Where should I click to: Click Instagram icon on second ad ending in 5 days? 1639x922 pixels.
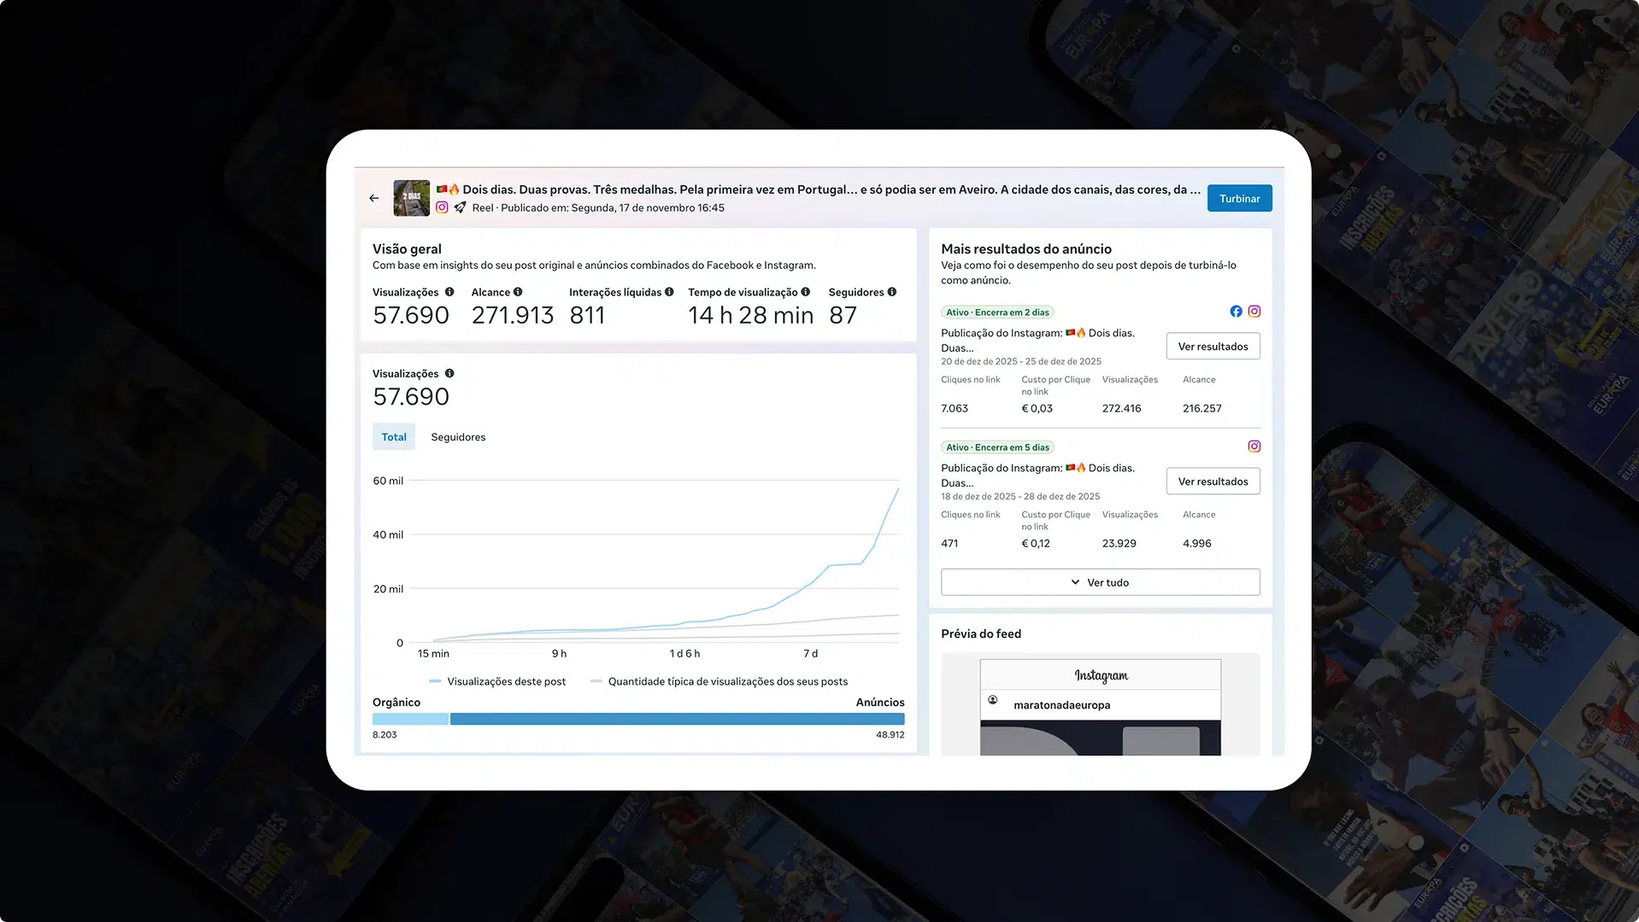(1254, 446)
